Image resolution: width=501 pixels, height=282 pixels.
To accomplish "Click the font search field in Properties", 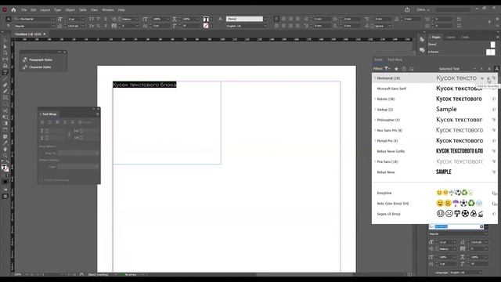I will click(x=456, y=226).
